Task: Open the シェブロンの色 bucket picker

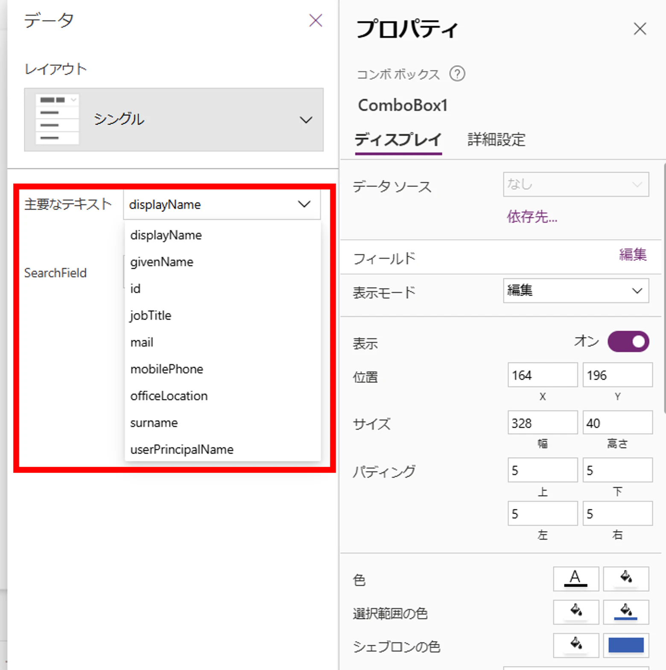Action: (576, 645)
